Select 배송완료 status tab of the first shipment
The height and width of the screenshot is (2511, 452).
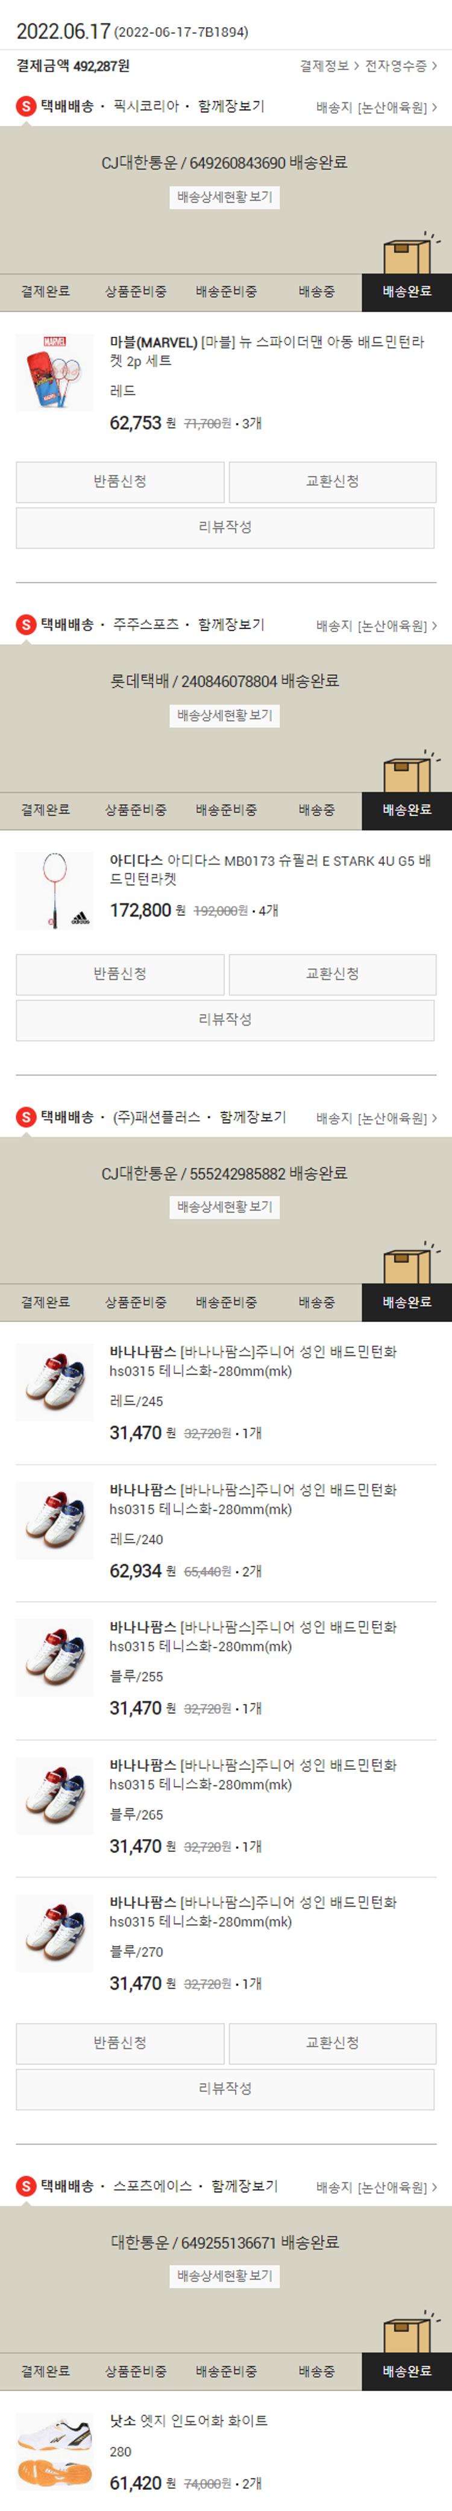(x=406, y=292)
